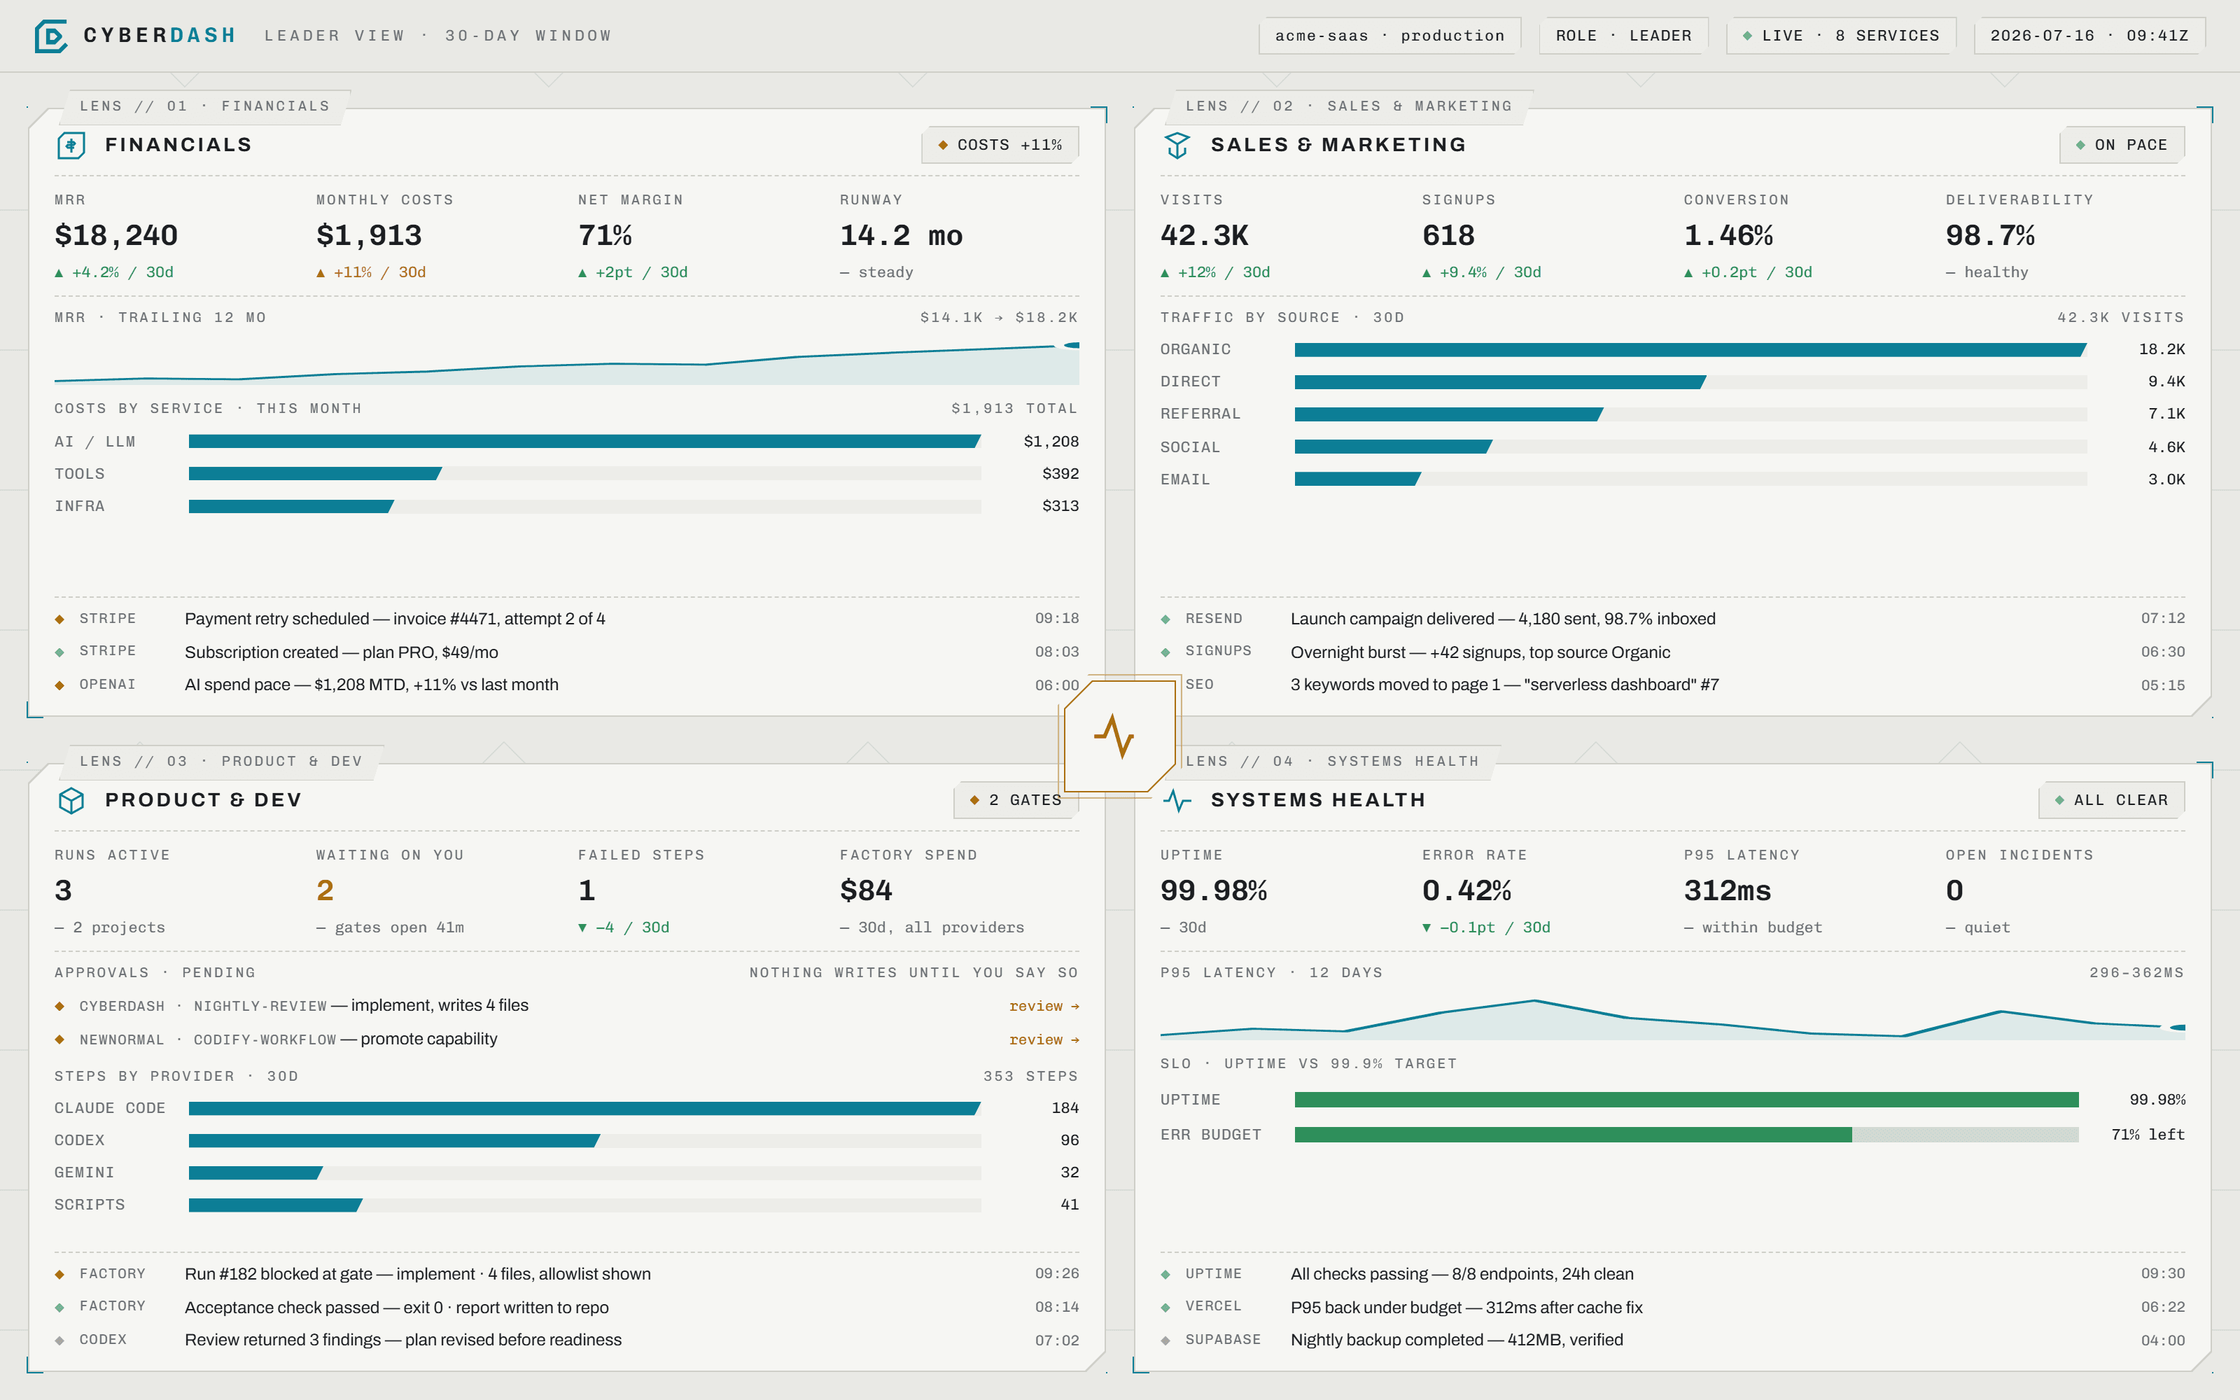Click the Runs Active value 3

[x=63, y=890]
